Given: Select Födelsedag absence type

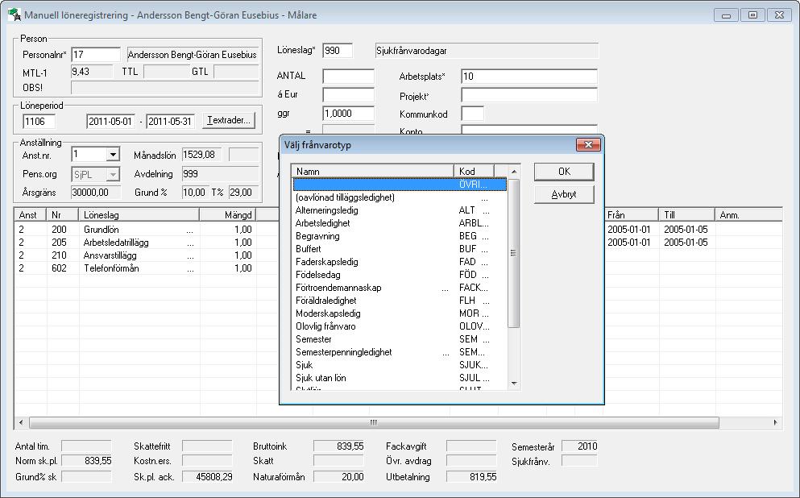Looking at the screenshot, I should [x=400, y=275].
